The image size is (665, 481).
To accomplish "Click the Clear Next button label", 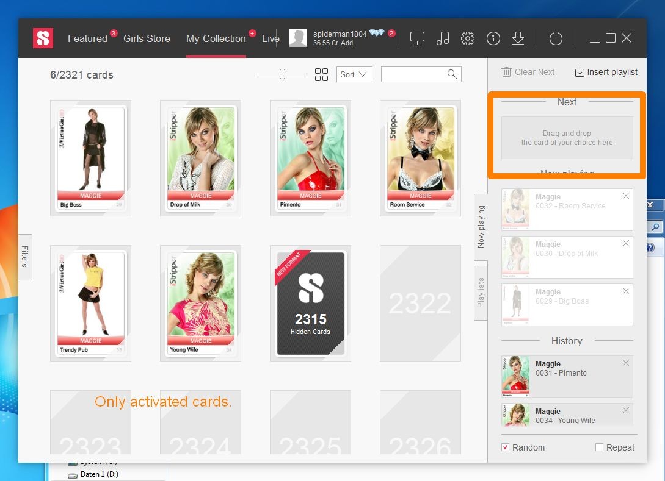I will pos(534,72).
